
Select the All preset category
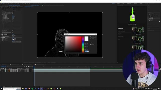click(x=119, y=39)
